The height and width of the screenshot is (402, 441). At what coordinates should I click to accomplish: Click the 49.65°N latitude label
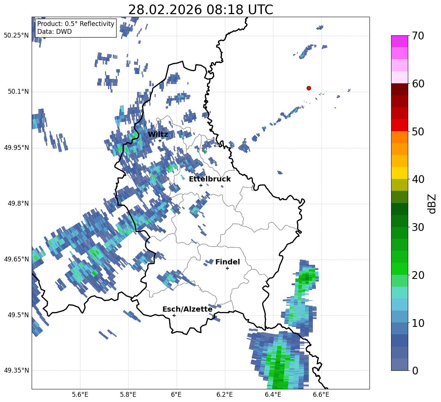[x=16, y=259]
